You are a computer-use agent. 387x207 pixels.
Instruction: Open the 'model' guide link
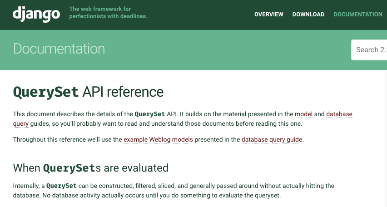[303, 114]
